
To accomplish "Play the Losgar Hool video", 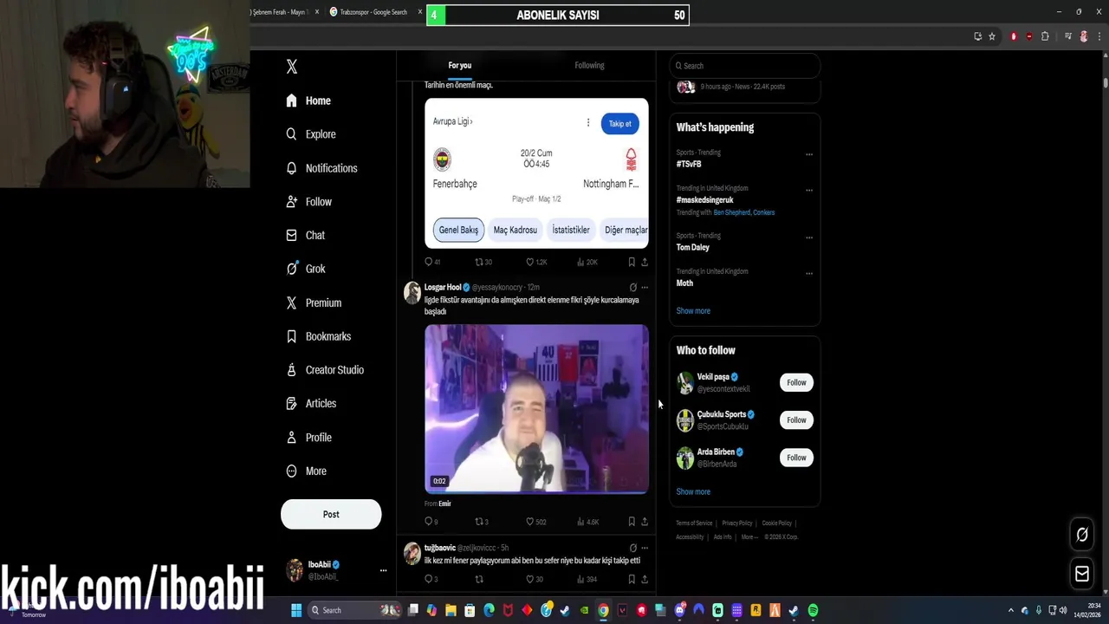I will (x=536, y=409).
